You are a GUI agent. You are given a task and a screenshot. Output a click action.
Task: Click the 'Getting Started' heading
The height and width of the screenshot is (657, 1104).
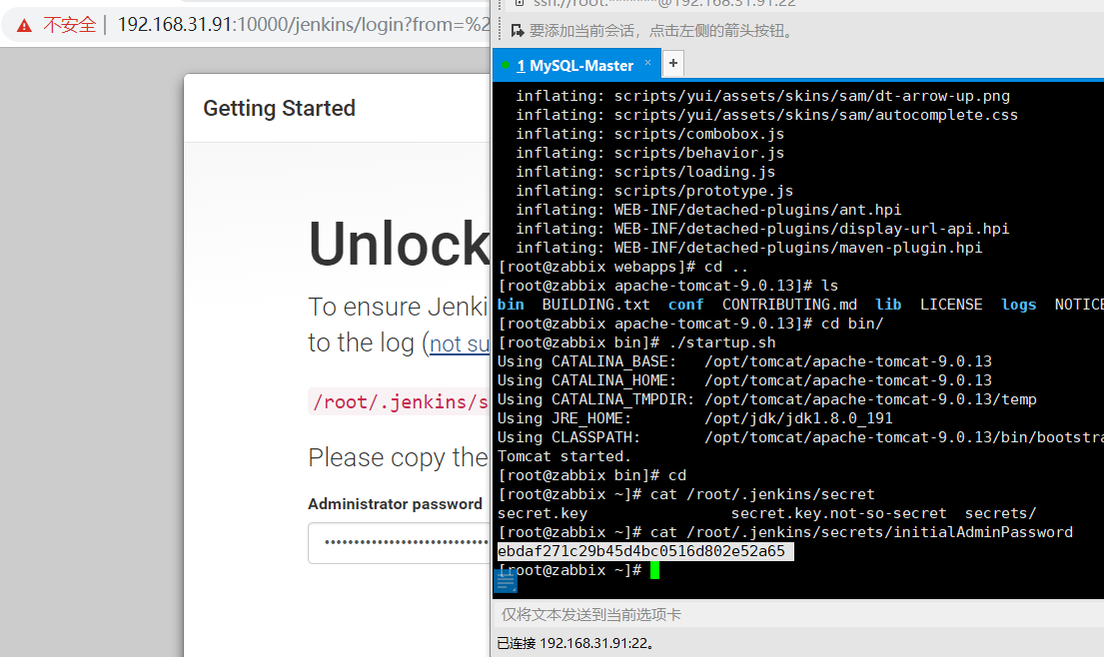point(280,108)
